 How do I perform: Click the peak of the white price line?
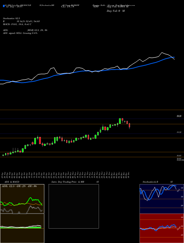(162, 53)
